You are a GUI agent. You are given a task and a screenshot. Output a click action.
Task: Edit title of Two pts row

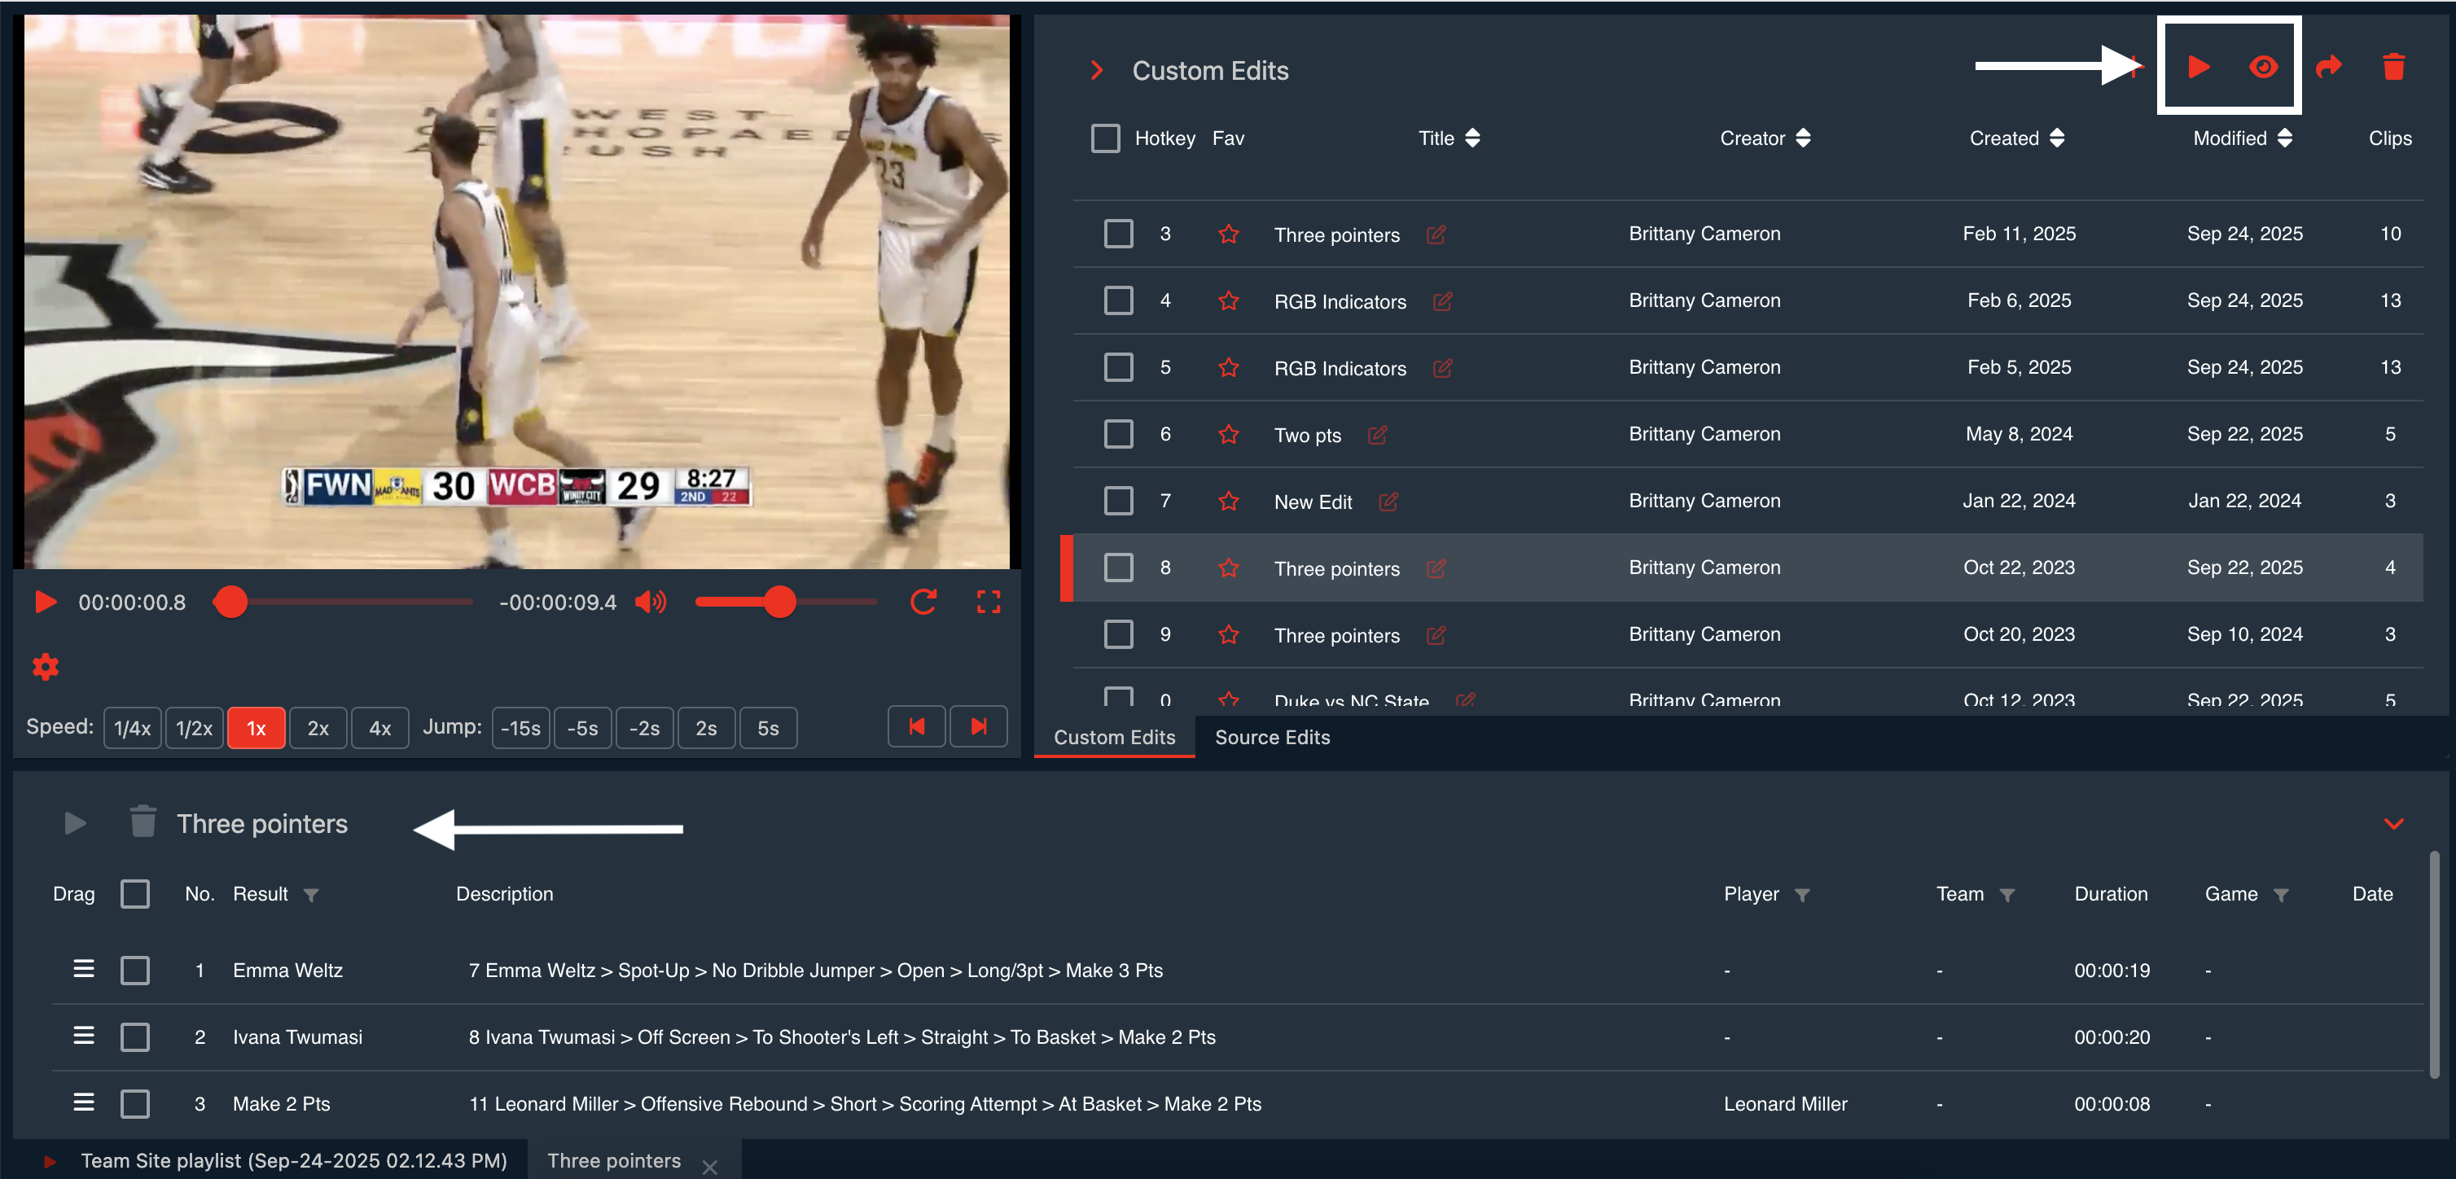tap(1377, 435)
